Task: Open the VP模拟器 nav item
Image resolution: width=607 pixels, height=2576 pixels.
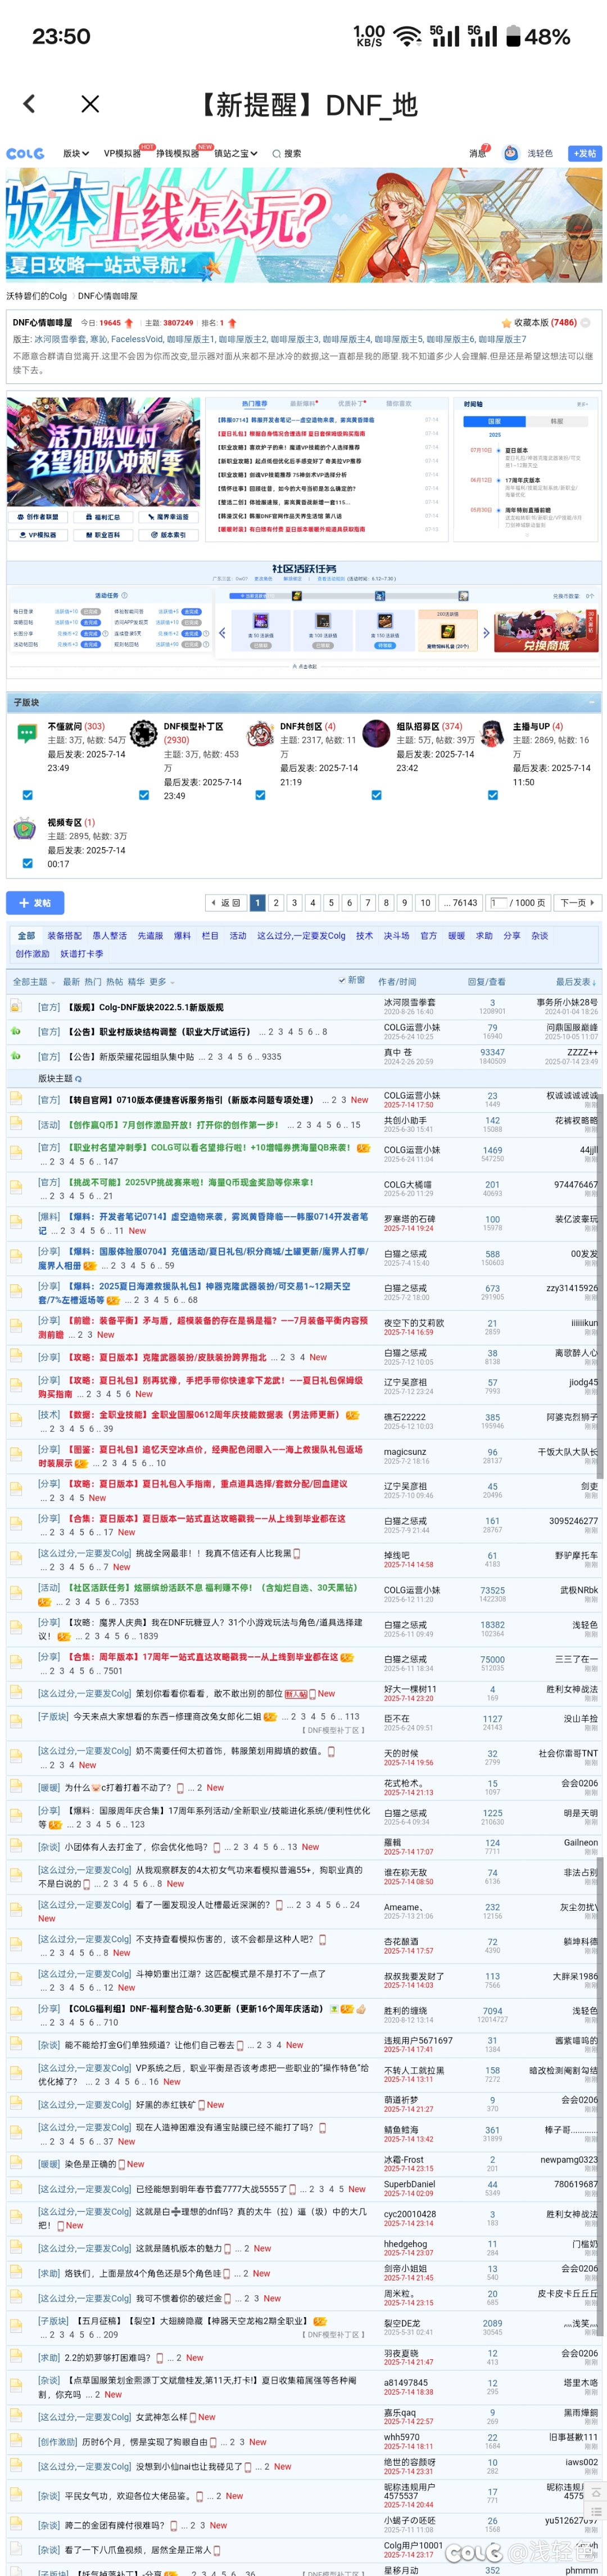Action: (123, 154)
